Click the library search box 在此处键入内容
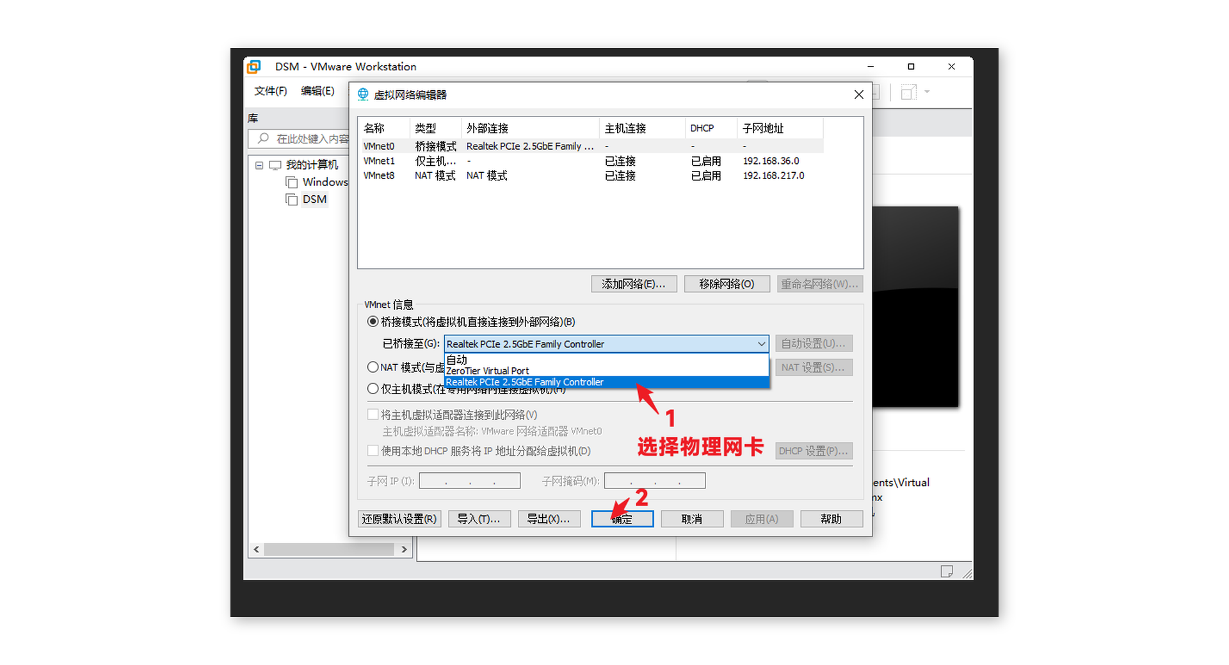The image size is (1229, 665). pyautogui.click(x=300, y=139)
